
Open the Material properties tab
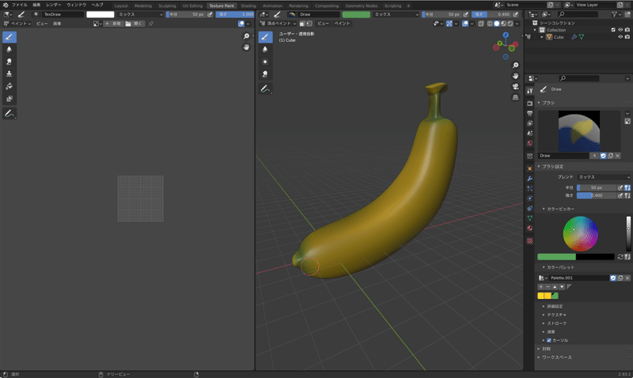tap(529, 228)
